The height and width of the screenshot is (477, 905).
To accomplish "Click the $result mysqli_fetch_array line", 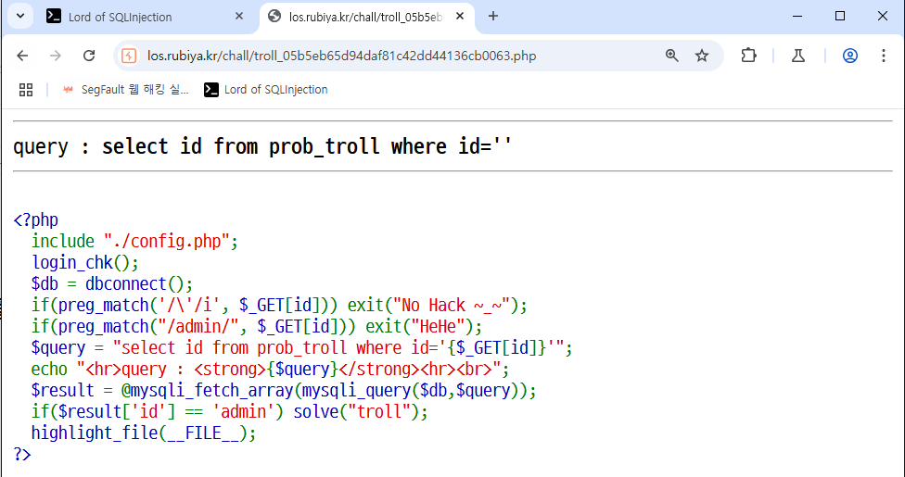I will 284,391.
